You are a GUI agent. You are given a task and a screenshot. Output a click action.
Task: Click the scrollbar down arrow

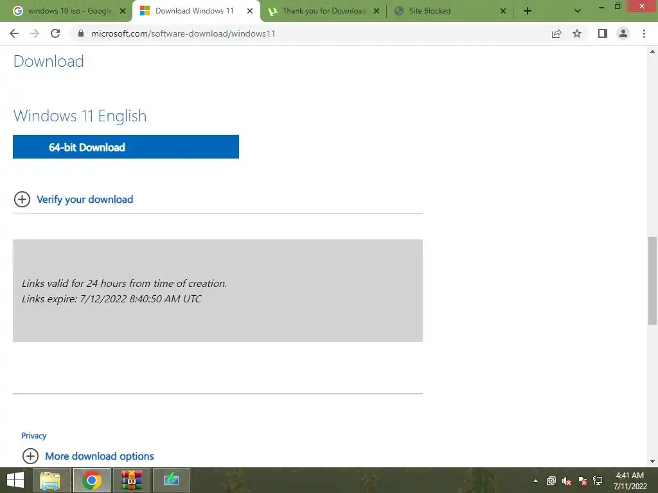pos(652,462)
